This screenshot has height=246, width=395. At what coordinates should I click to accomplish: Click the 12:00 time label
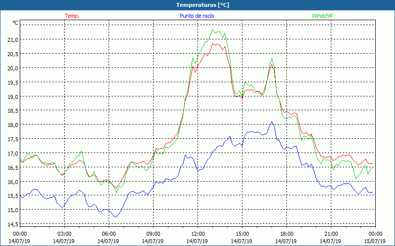pyautogui.click(x=197, y=234)
